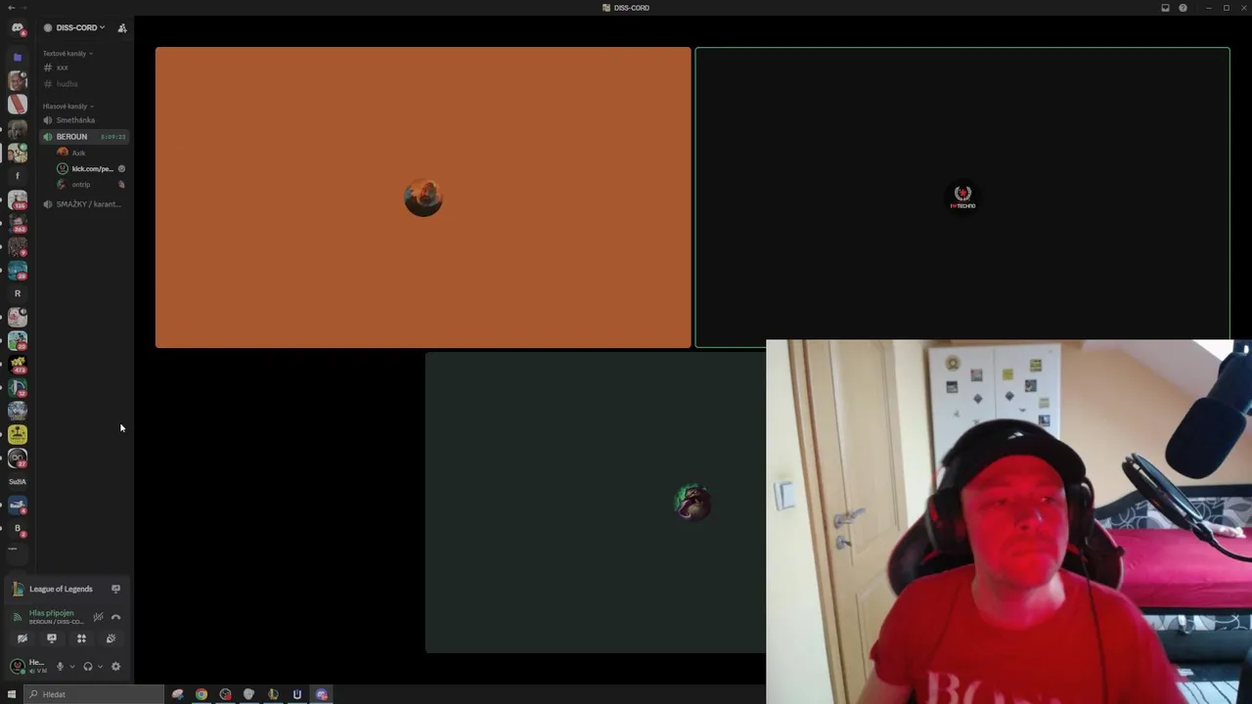Open the server with letter f icon
This screenshot has height=704, width=1252.
coord(17,176)
